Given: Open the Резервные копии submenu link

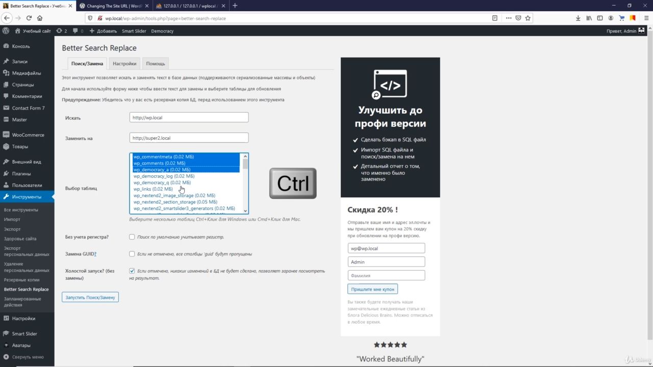Looking at the screenshot, I should click(21, 280).
